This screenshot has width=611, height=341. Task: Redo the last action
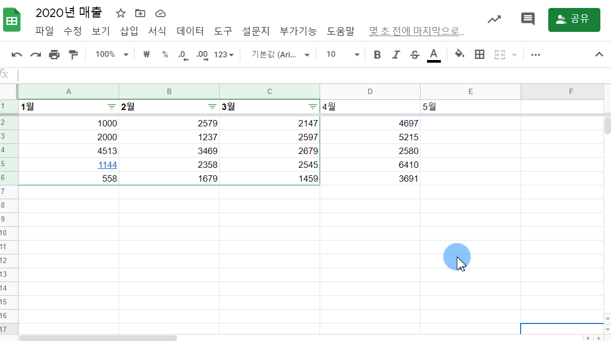pos(36,55)
